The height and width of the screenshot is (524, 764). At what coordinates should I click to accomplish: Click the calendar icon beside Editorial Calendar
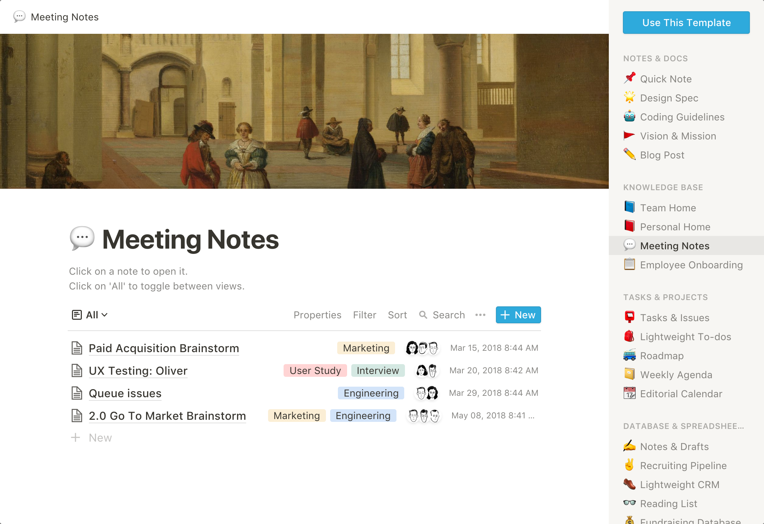[629, 393]
